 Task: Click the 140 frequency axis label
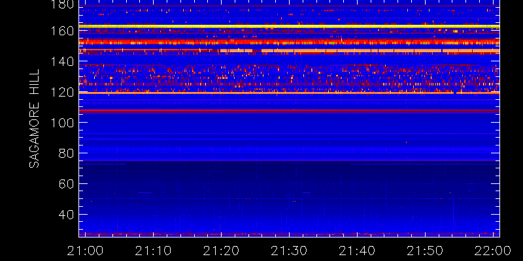tap(61, 61)
